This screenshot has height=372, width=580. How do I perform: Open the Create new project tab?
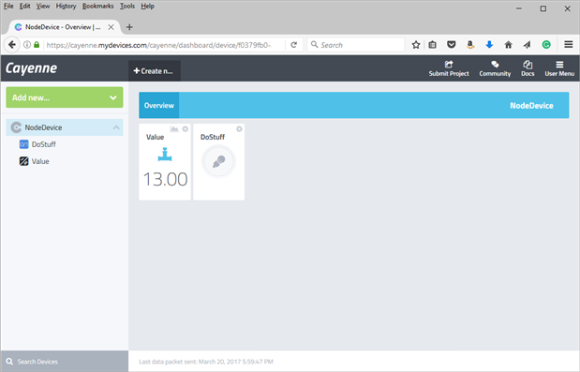(155, 71)
